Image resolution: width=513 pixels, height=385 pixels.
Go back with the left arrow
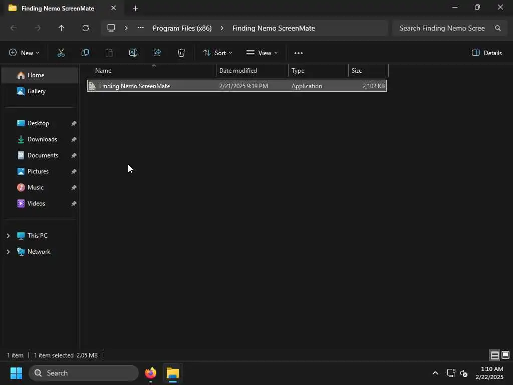point(14,28)
